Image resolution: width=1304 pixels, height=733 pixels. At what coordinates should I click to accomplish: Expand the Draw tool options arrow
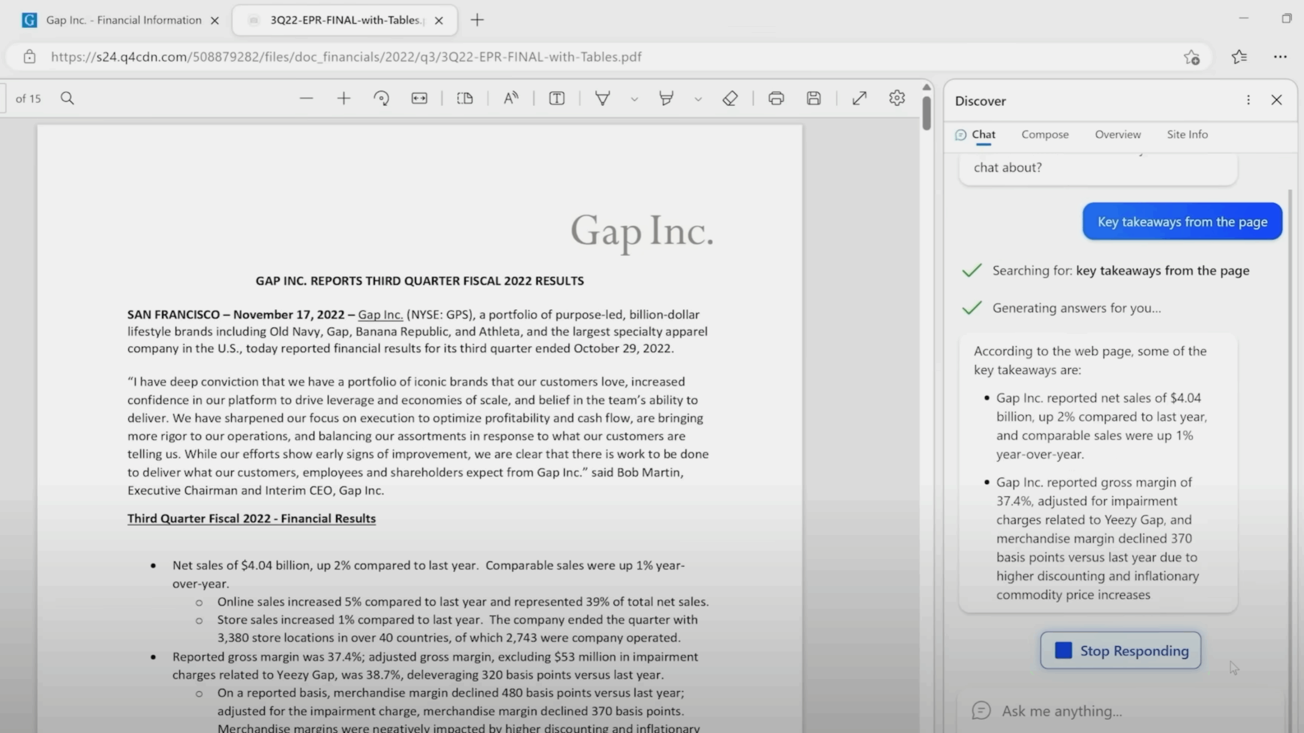click(x=634, y=99)
